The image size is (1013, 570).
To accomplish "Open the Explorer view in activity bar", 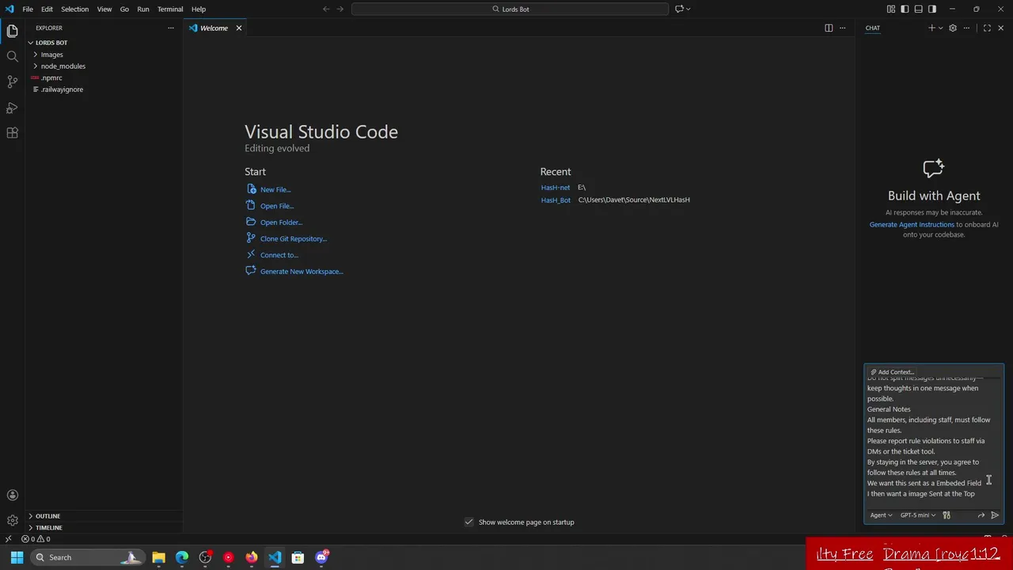I will point(12,31).
